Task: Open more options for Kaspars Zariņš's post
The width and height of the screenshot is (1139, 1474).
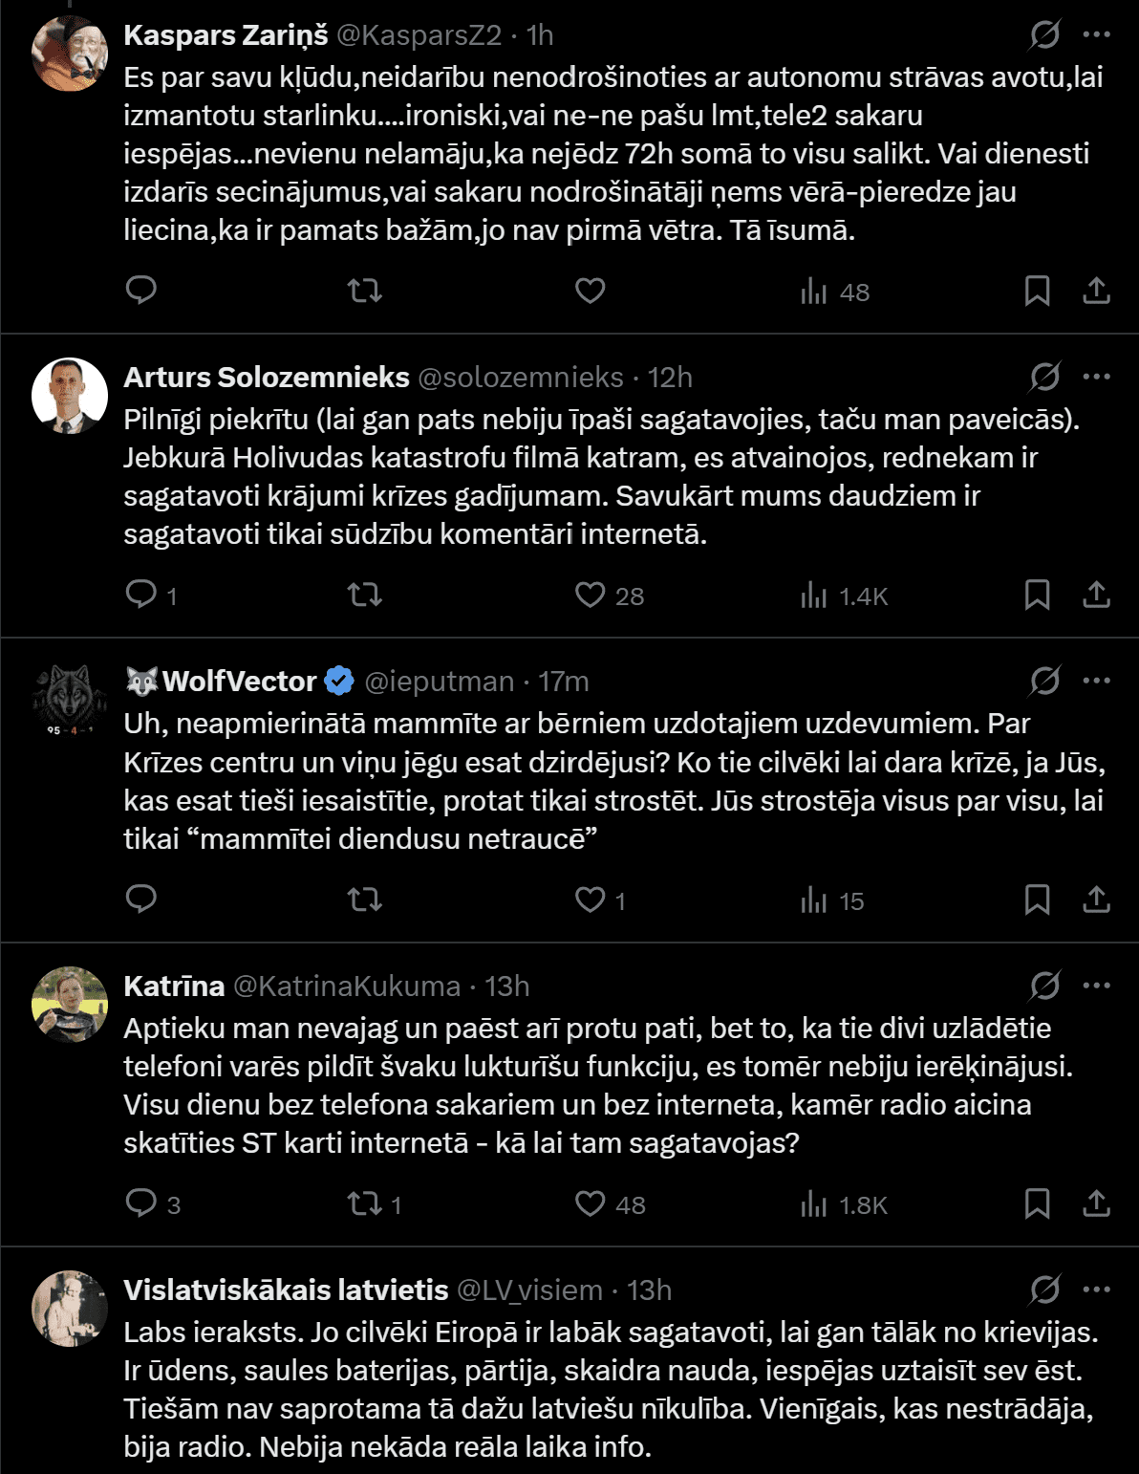Action: click(1096, 35)
